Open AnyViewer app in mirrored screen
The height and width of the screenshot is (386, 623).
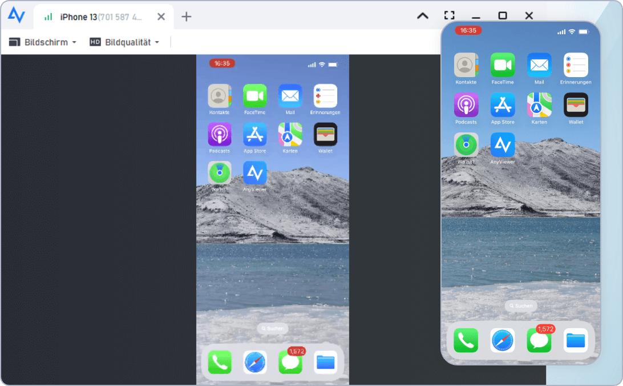coord(254,172)
